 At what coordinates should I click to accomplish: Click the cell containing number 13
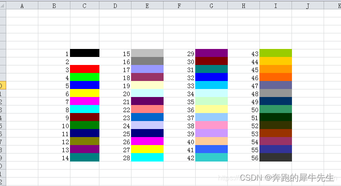[x=54, y=150]
